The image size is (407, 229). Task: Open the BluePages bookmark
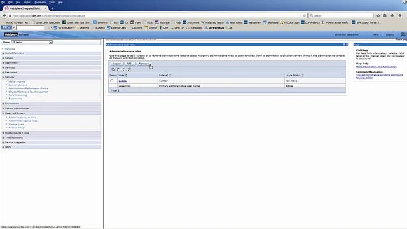[271, 23]
